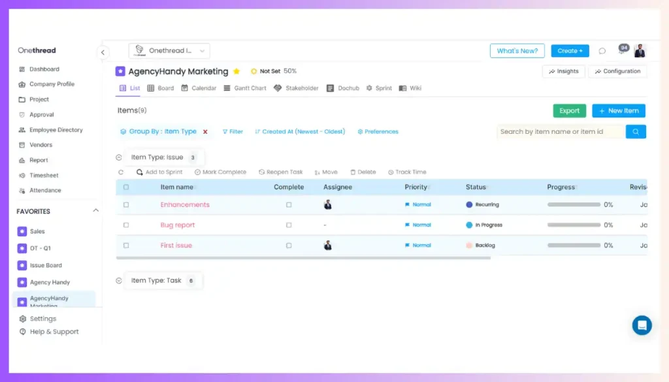This screenshot has height=382, width=669.
Task: Open the live chat bubble widget
Action: 642,325
